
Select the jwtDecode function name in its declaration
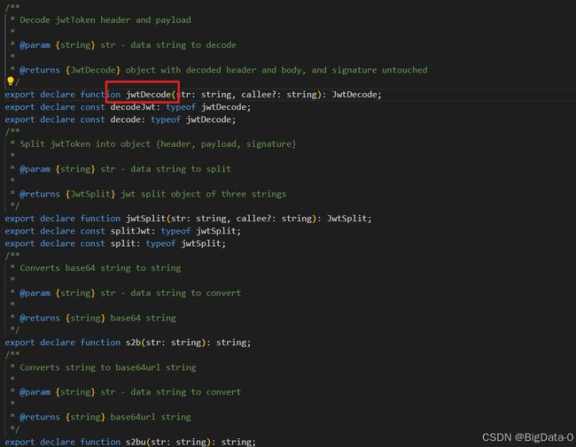pyautogui.click(x=148, y=95)
